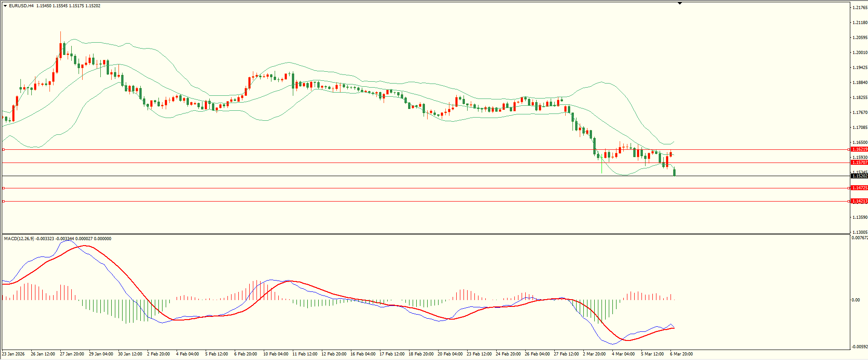Select left handle of the 1.16219 line
Viewport: 868px width, 360px height.
tap(4, 149)
